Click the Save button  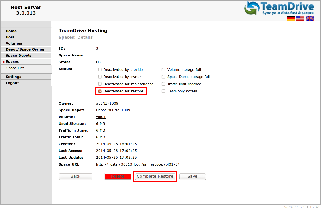pyautogui.click(x=192, y=176)
